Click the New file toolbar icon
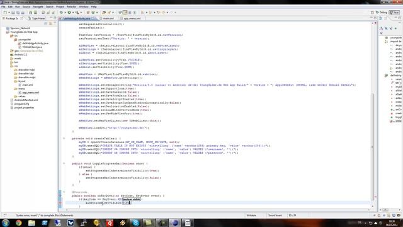Viewport: 403px width, 227px height. tap(5, 13)
